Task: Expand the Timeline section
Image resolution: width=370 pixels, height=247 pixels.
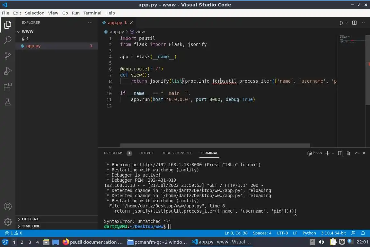Action: pos(57,226)
